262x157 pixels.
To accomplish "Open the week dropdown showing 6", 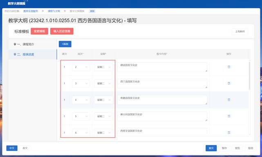I will 81,133.
